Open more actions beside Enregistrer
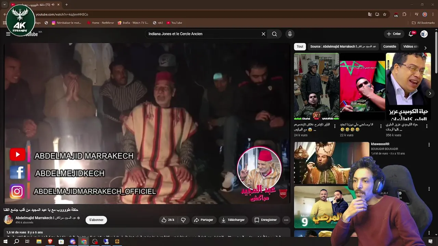438x246 pixels. click(x=286, y=220)
